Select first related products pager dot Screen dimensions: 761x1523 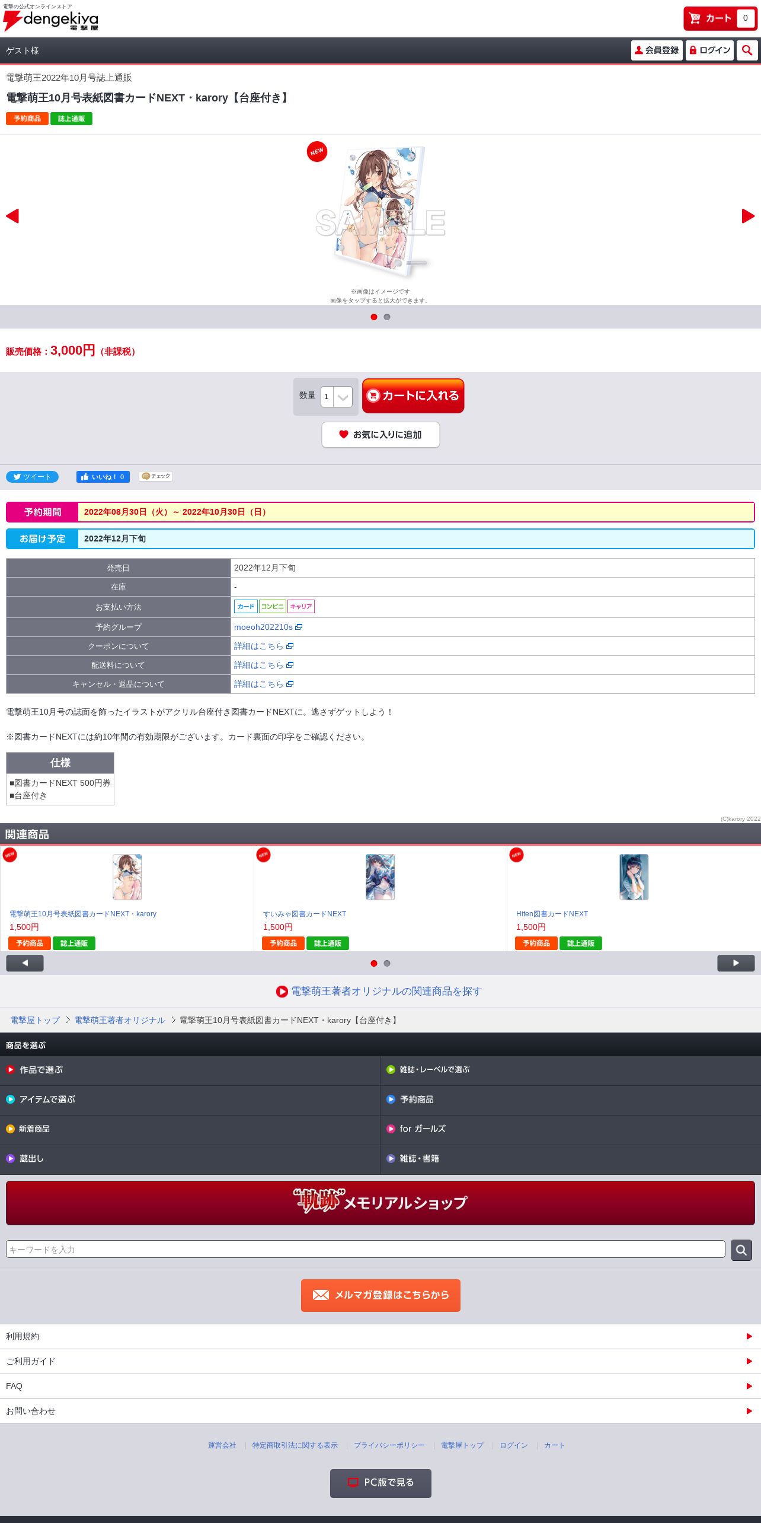[x=374, y=963]
